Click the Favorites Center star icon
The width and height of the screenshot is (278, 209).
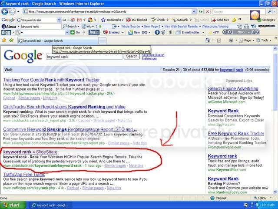pos(4,40)
